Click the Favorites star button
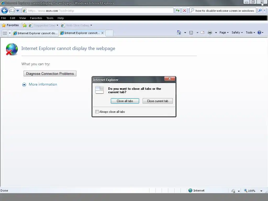 pyautogui.click(x=10, y=25)
